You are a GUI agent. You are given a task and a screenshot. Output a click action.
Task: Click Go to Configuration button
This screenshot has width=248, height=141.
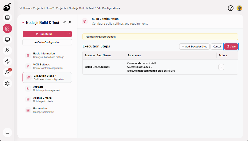[47, 42]
